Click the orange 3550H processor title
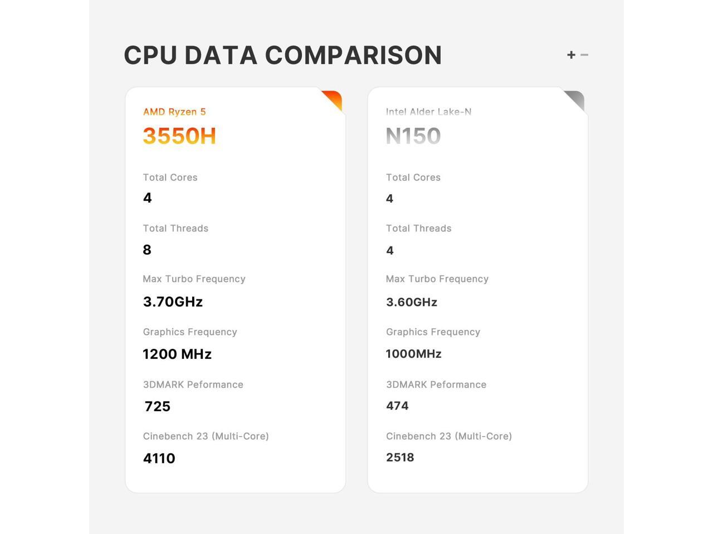This screenshot has width=713, height=534. (x=179, y=136)
